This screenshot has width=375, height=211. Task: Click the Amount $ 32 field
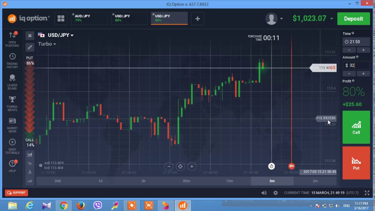356,66
